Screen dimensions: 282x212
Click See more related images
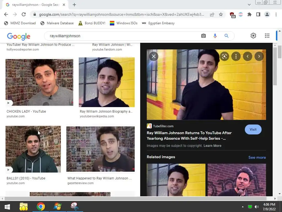coord(257,157)
